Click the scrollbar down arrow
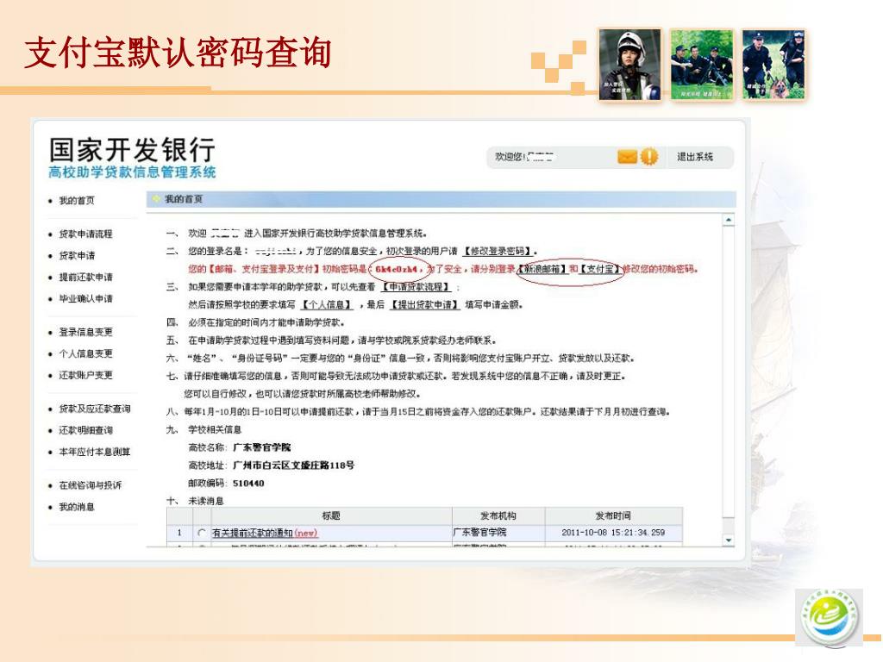The width and height of the screenshot is (883, 662). click(x=729, y=540)
